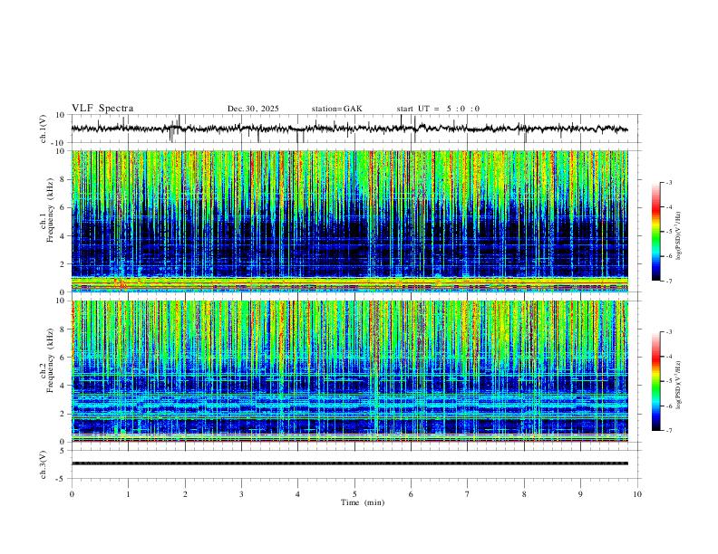Click the ch.2 PSD color scale bar
The image size is (718, 554).
click(x=655, y=381)
